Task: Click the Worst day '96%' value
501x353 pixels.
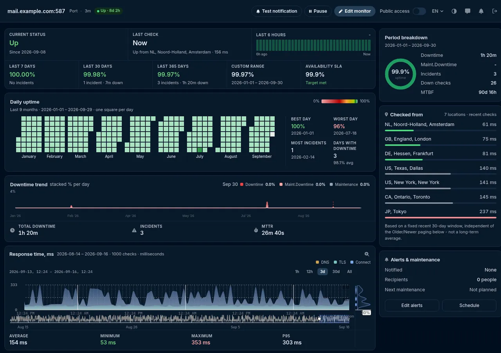Action: 339,126
